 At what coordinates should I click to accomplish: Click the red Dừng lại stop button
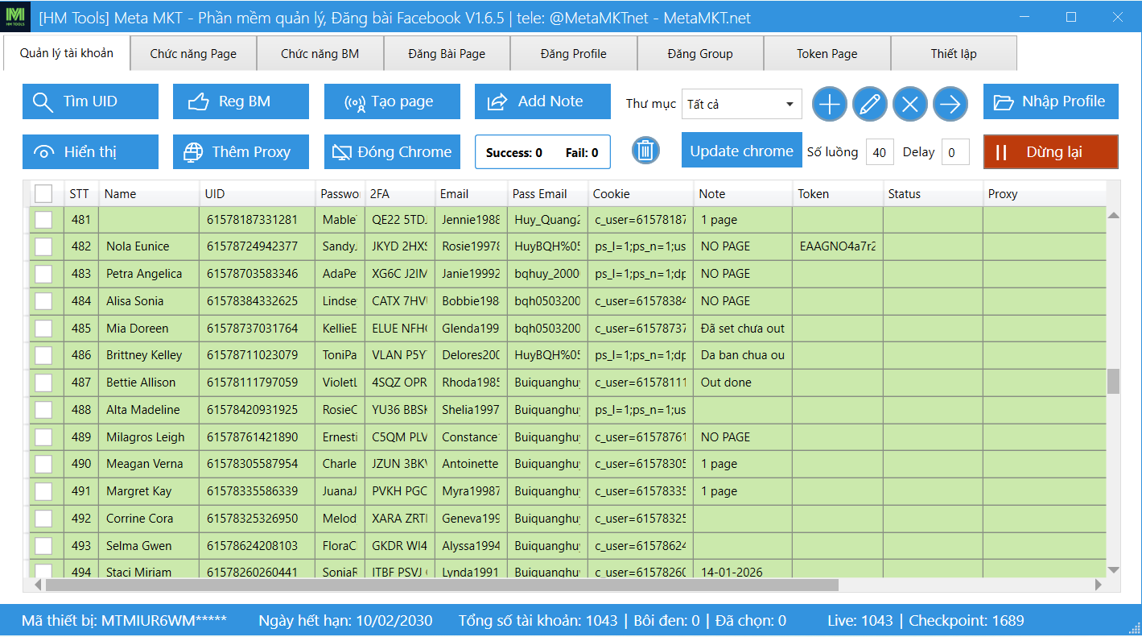(x=1051, y=151)
